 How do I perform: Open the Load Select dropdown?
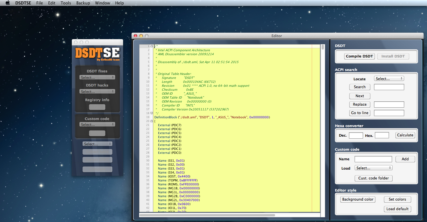point(373,168)
